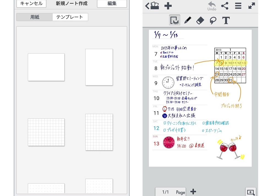Toggle the view-only mode icon
The image size is (273, 196).
[175, 20]
